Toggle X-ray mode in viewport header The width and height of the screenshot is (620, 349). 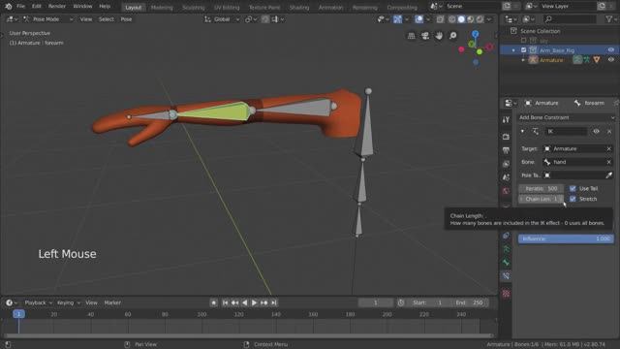pos(440,19)
